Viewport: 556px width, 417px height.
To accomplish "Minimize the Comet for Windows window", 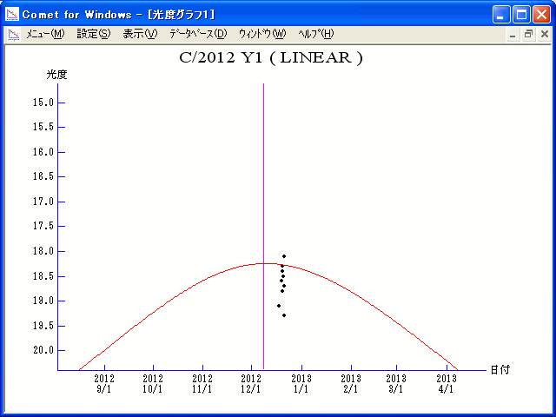I will coord(501,15).
